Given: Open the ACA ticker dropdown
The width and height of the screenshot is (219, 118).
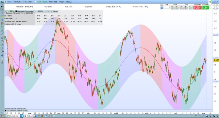Looking at the screenshot, I should point(9,2).
